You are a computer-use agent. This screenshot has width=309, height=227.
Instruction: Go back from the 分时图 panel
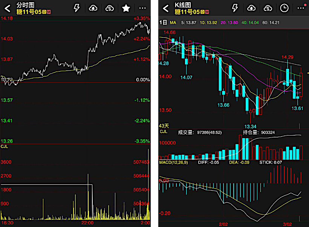pyautogui.click(x=8, y=8)
